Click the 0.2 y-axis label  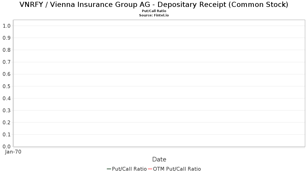(x=7, y=123)
